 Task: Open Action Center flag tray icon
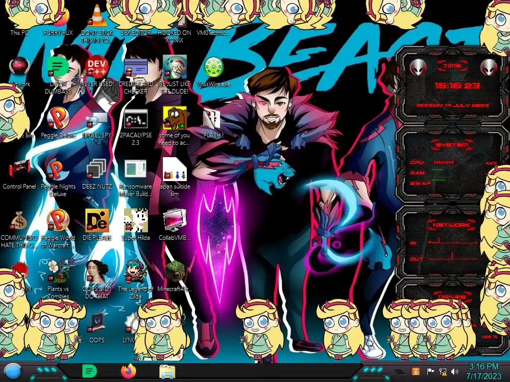tap(431, 371)
